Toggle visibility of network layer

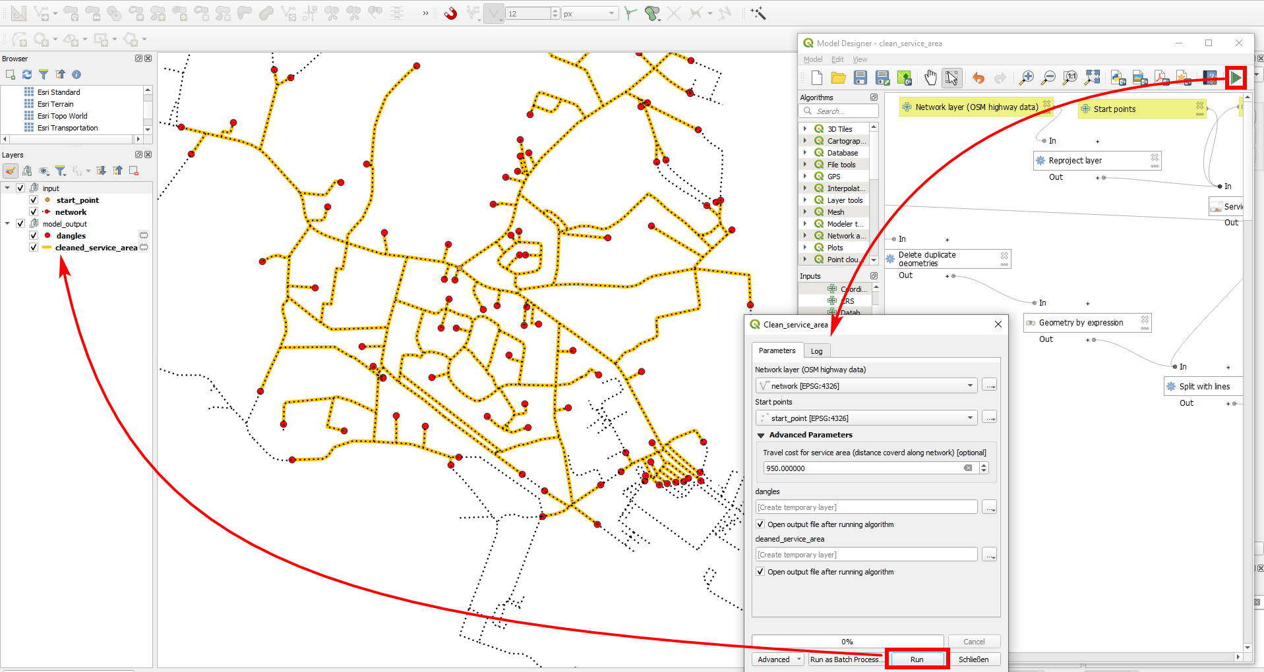[x=34, y=211]
